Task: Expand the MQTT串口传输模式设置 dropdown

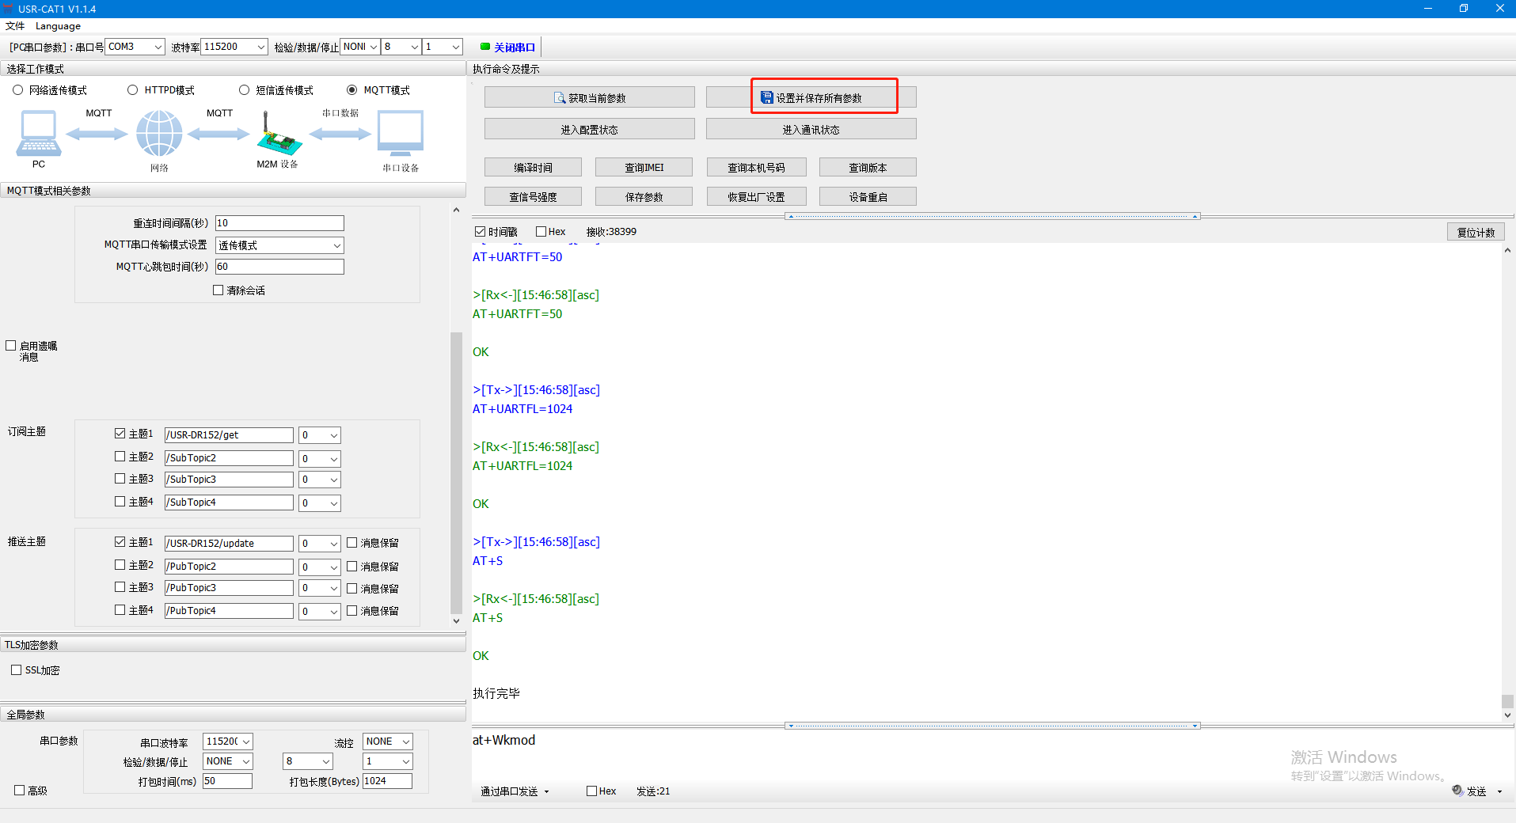Action: click(x=336, y=245)
